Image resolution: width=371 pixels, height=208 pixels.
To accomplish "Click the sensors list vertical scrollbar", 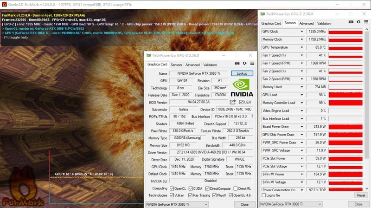I will pos(367,95).
